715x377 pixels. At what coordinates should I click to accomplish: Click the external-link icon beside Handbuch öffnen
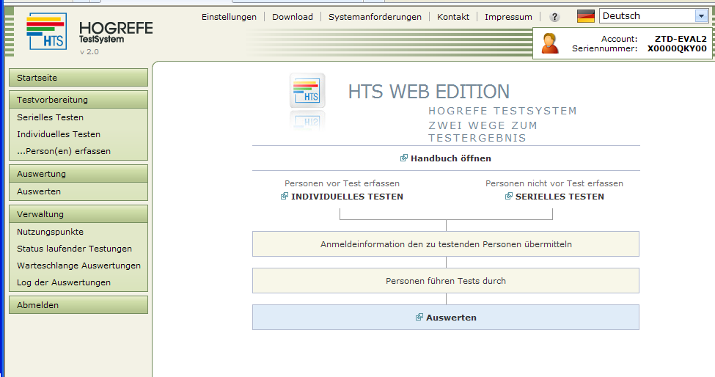click(x=404, y=158)
